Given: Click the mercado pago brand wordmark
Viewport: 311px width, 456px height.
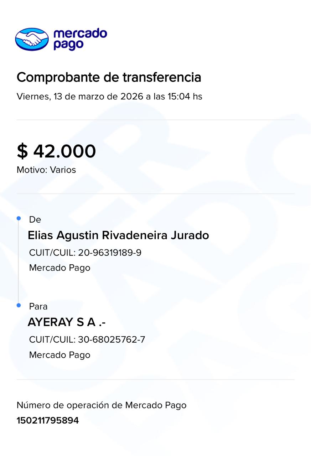Looking at the screenshot, I should click(80, 39).
